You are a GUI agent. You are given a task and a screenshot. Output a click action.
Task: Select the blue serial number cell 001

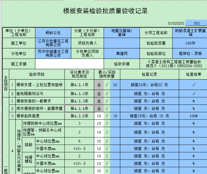point(196,23)
